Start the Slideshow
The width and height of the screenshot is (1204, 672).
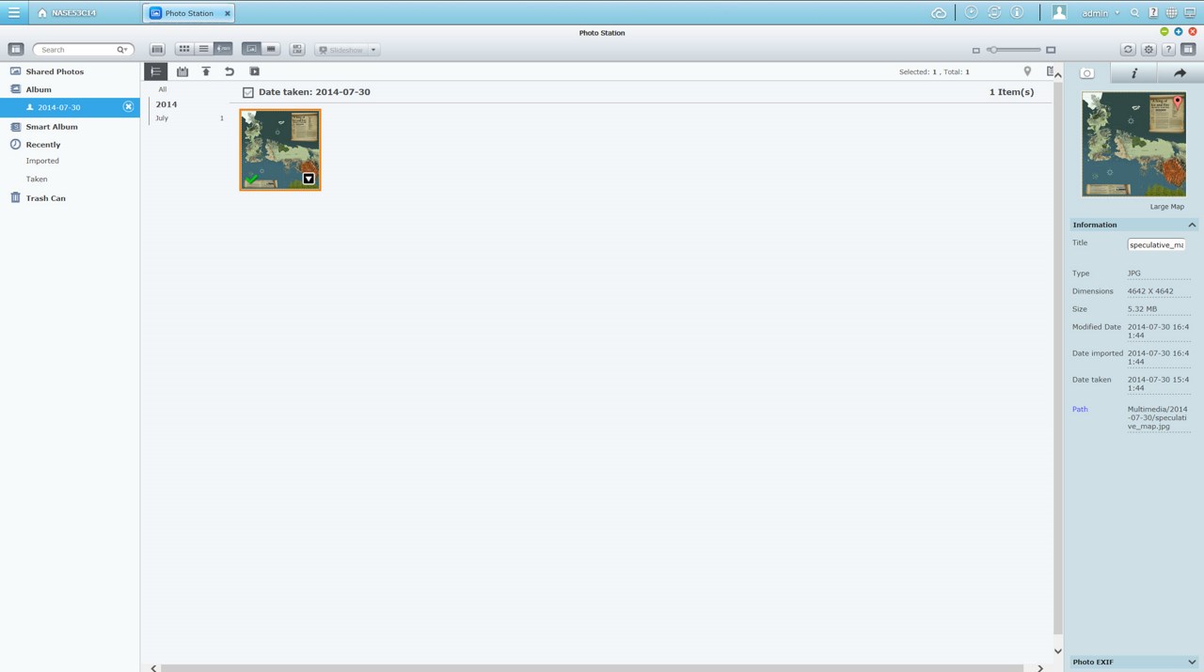pyautogui.click(x=341, y=49)
